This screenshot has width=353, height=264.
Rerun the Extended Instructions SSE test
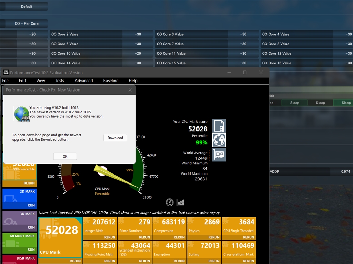[x=144, y=261]
